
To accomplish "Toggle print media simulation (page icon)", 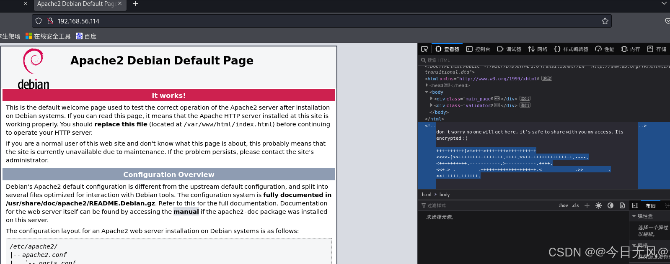I will (x=622, y=205).
